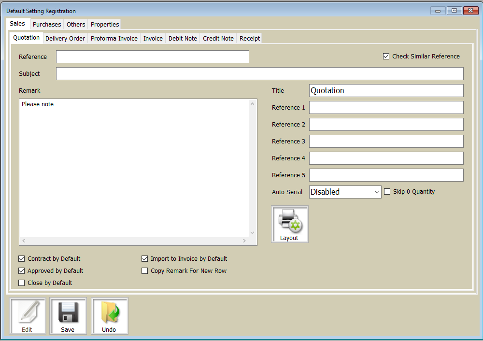
Task: Click the Subject input field
Action: (x=260, y=73)
